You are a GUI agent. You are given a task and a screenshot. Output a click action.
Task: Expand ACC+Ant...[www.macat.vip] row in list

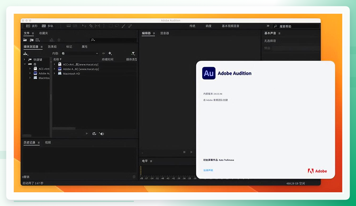point(54,64)
